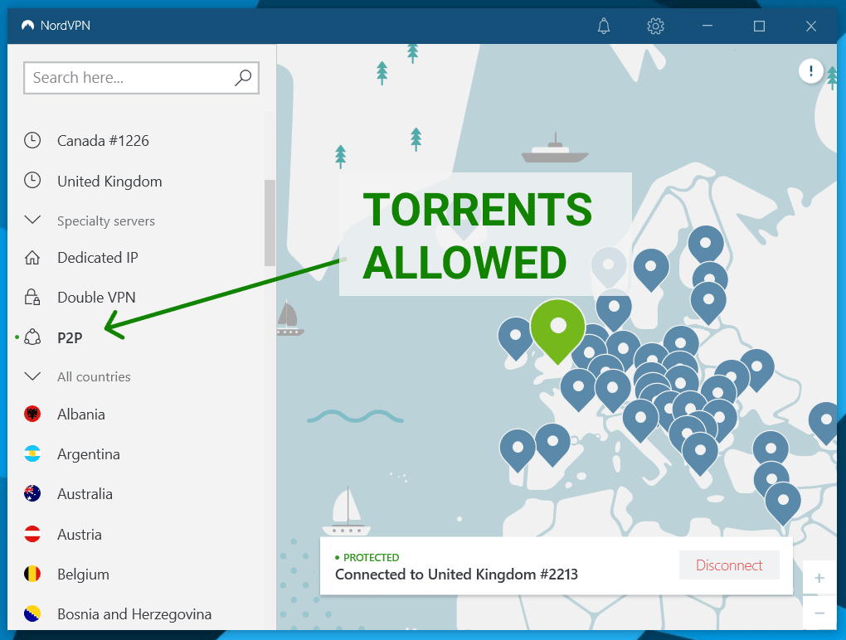This screenshot has height=640, width=846.
Task: Click the clock icon beside United Kingdom
Action: 32,180
